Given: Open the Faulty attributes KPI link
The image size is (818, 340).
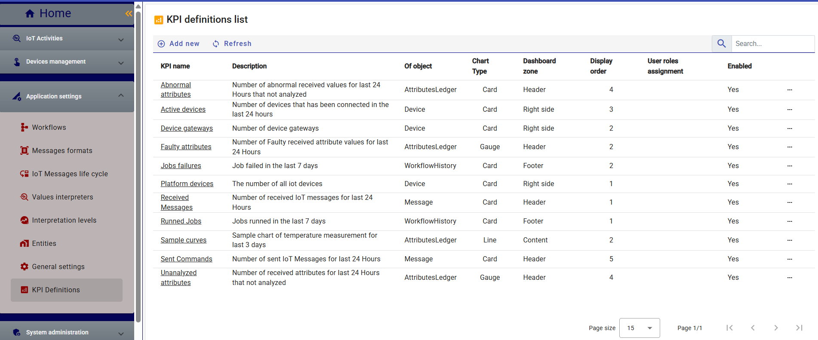Looking at the screenshot, I should pyautogui.click(x=186, y=147).
